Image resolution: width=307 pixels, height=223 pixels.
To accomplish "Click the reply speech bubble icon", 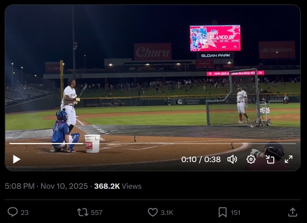I will [13, 212].
